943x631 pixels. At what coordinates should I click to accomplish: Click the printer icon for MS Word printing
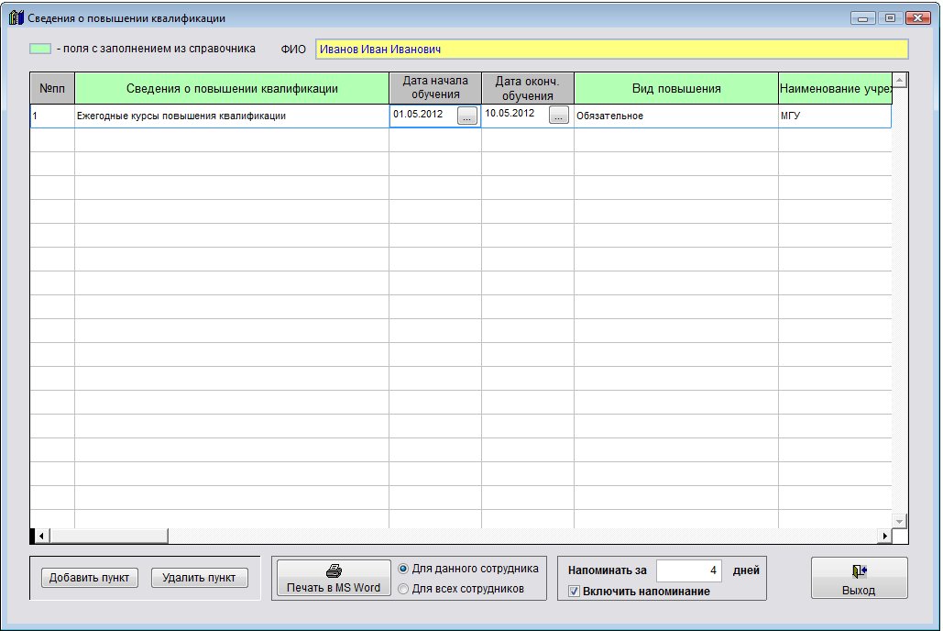click(334, 570)
